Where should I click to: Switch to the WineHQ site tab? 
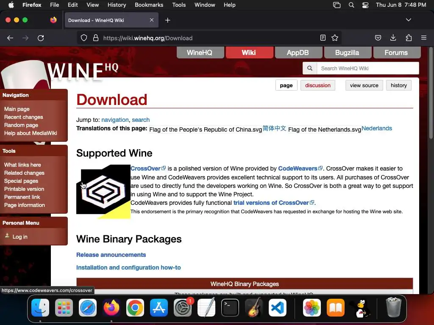[200, 52]
